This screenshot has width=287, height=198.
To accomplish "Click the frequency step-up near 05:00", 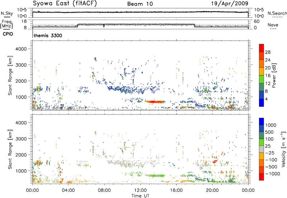I will (78, 25).
